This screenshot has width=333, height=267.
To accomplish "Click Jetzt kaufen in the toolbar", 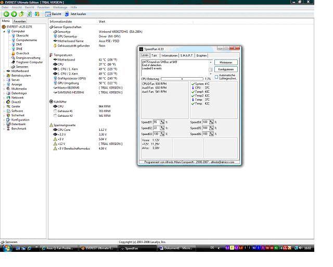I will pos(75,14).
